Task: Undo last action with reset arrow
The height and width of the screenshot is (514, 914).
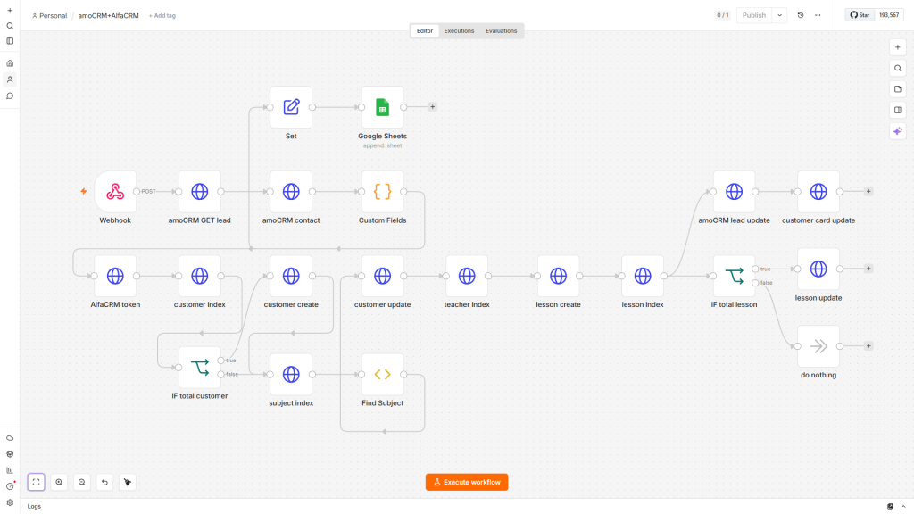Action: click(x=105, y=482)
